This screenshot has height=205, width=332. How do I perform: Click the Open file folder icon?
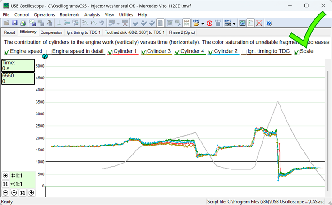pyautogui.click(x=6, y=23)
